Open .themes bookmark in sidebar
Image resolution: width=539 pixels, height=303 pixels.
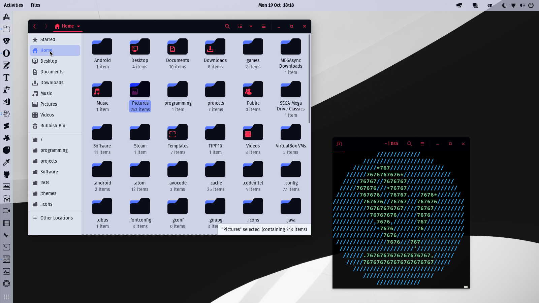tap(55, 194)
